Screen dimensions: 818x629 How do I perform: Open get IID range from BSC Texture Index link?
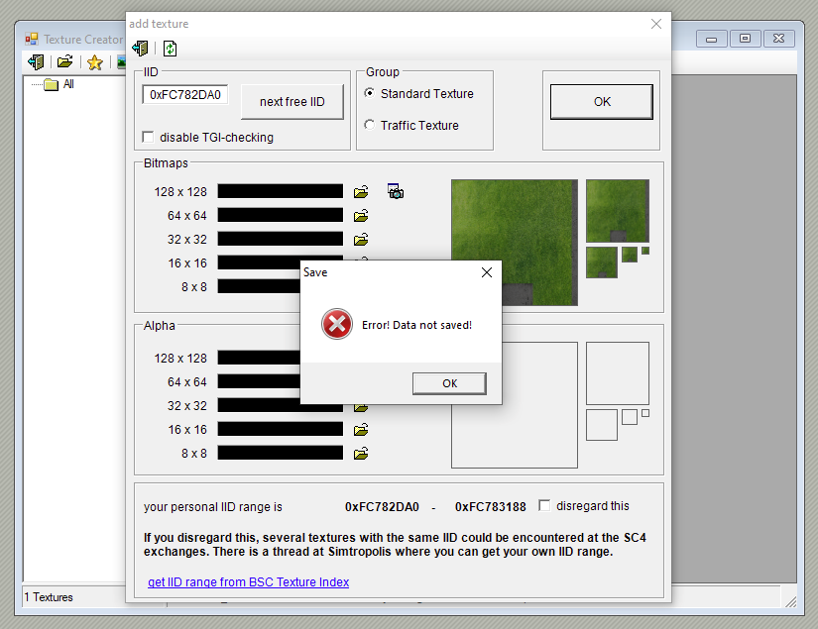click(x=248, y=582)
